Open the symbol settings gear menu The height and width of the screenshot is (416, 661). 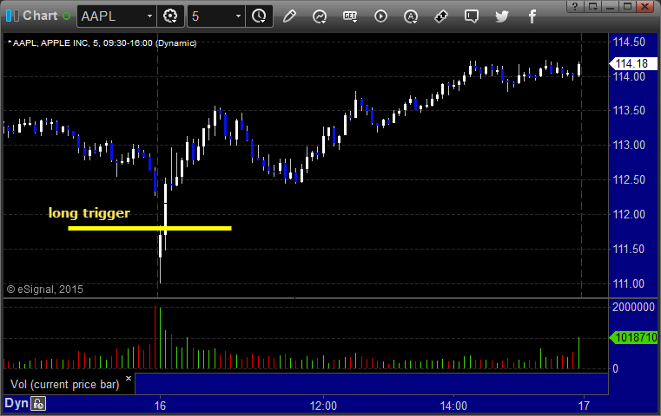pyautogui.click(x=170, y=16)
